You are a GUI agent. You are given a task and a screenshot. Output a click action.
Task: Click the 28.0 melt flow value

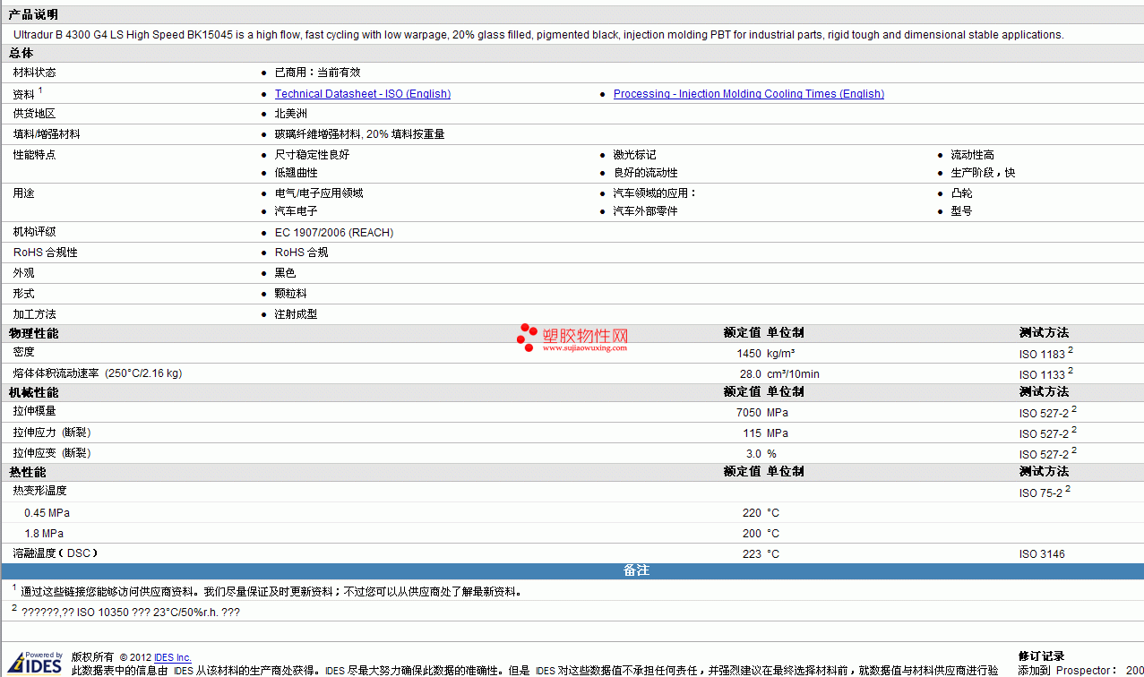[751, 374]
